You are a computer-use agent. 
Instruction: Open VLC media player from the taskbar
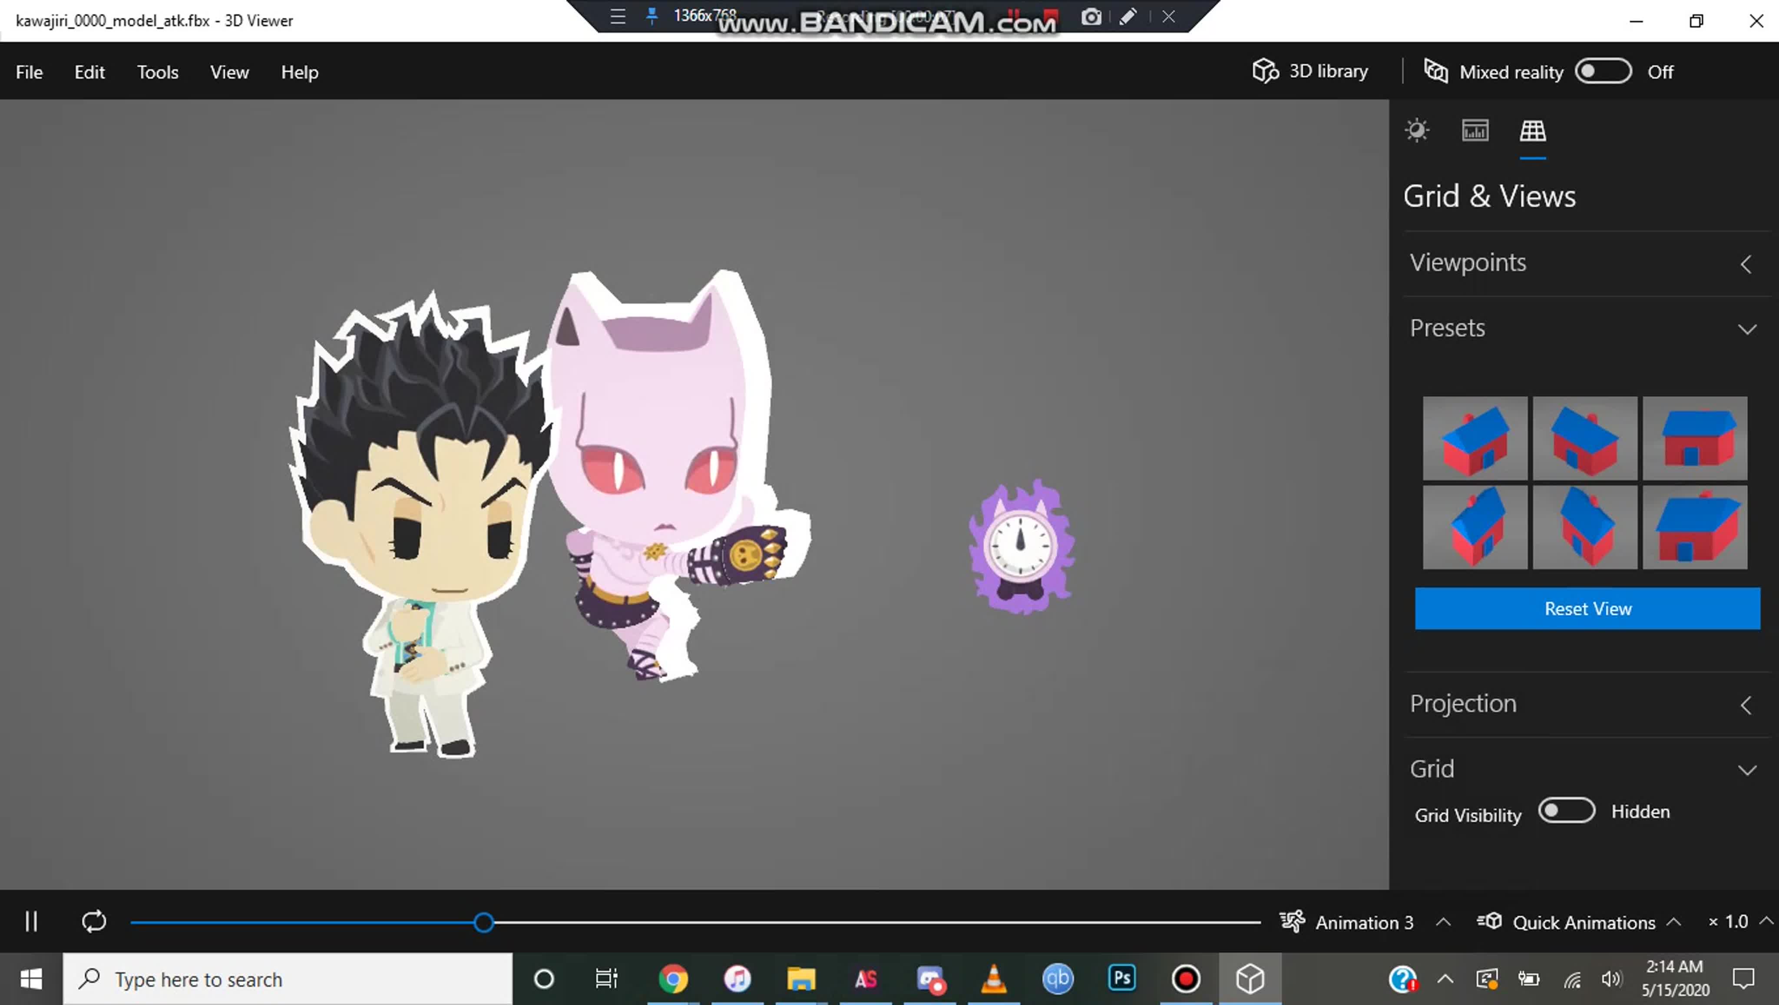(994, 979)
